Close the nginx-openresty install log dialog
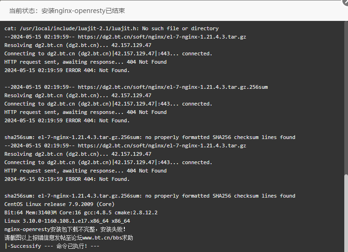348x252 pixels. coord(346,2)
